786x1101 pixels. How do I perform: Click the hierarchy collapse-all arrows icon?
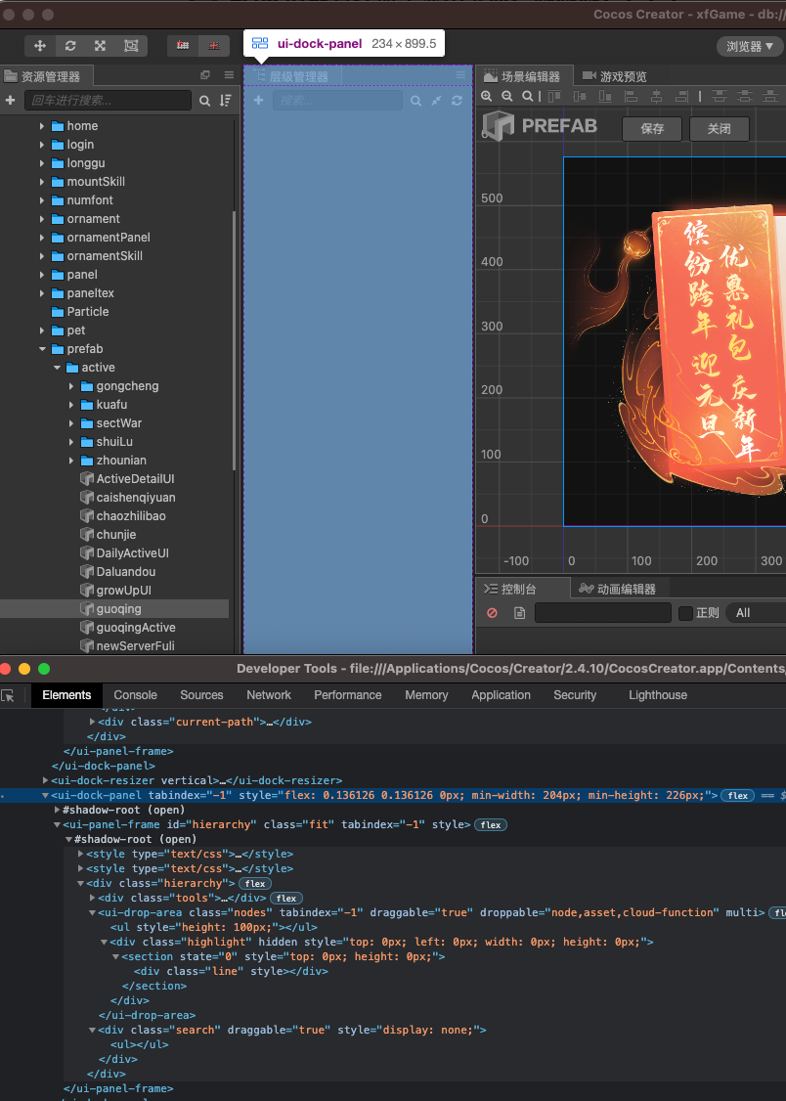click(x=436, y=101)
